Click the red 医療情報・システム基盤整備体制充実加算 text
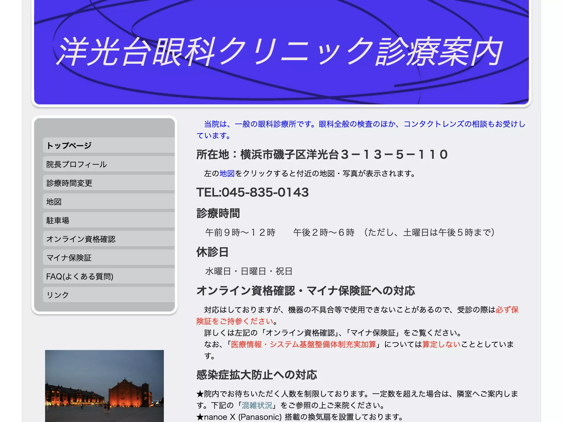563x422 pixels. pos(303,344)
